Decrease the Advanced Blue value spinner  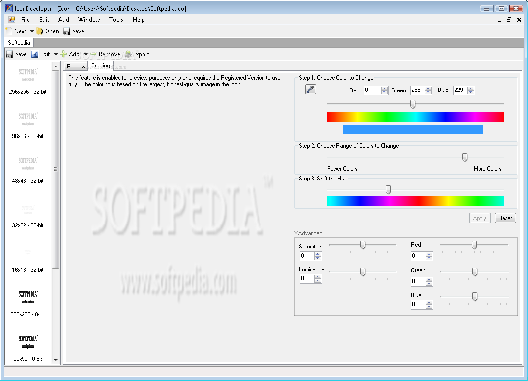click(429, 306)
